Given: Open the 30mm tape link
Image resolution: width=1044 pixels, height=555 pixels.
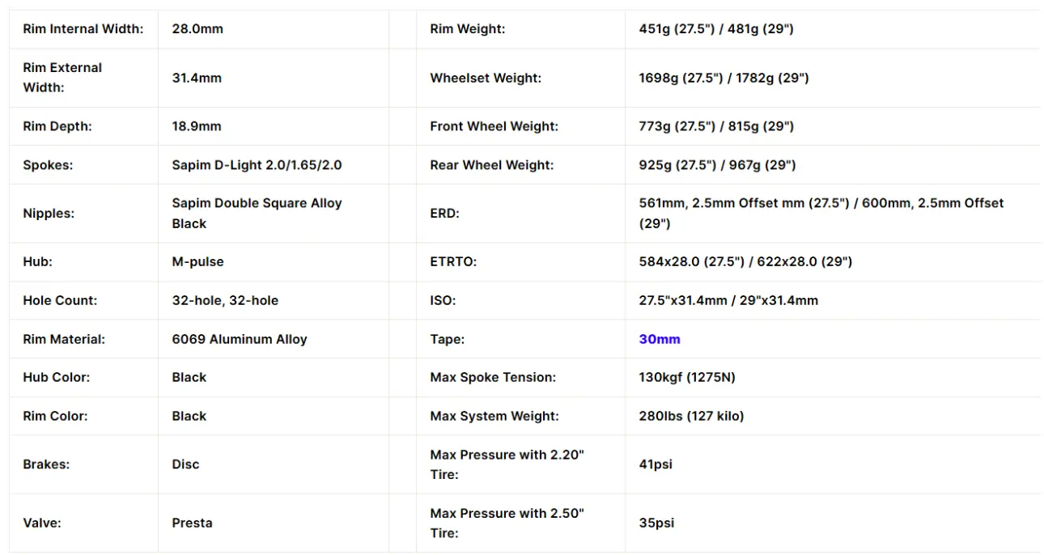Looking at the screenshot, I should [x=660, y=339].
